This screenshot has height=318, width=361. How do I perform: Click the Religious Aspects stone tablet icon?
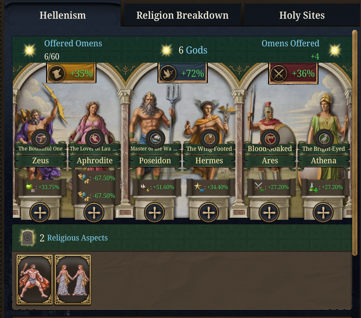pyautogui.click(x=28, y=238)
